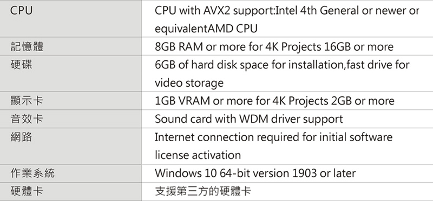The width and height of the screenshot is (433, 201).
Task: Click the CPU row label
Action: coord(21,11)
